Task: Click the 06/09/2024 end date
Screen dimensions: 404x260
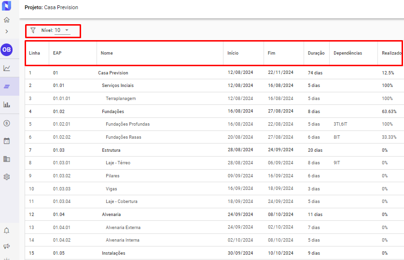Action: pos(280,163)
